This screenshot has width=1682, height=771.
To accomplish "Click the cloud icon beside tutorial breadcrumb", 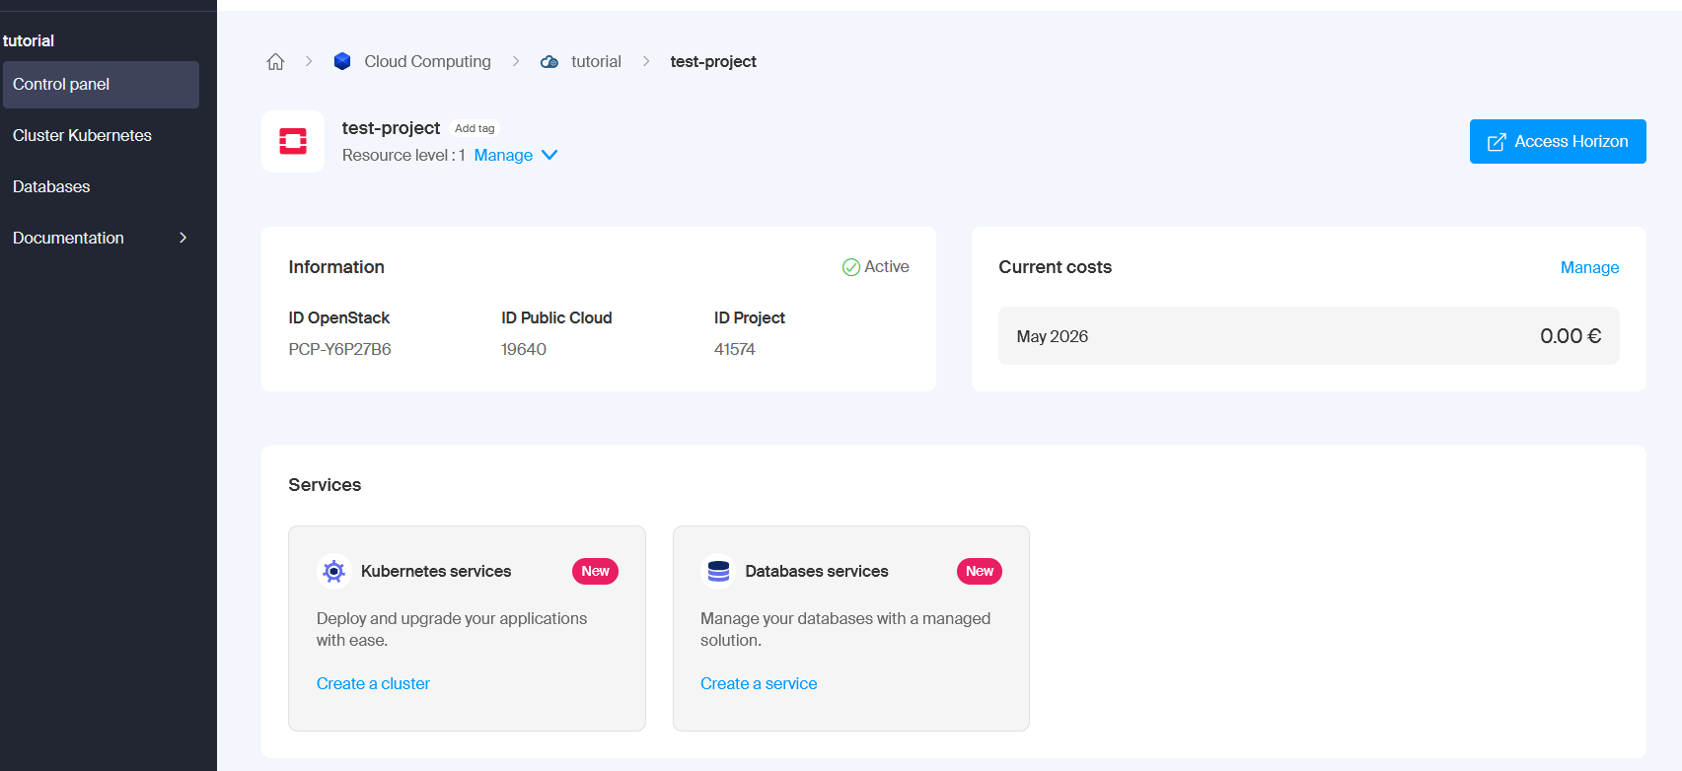I will pyautogui.click(x=549, y=61).
